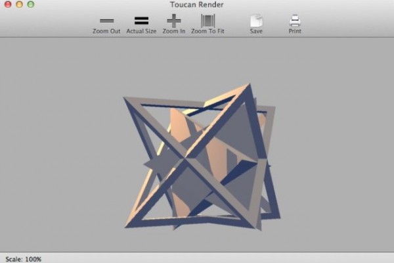Image resolution: width=394 pixels, height=263 pixels.
Task: Click the Zoom Out minus icon
Action: (107, 20)
